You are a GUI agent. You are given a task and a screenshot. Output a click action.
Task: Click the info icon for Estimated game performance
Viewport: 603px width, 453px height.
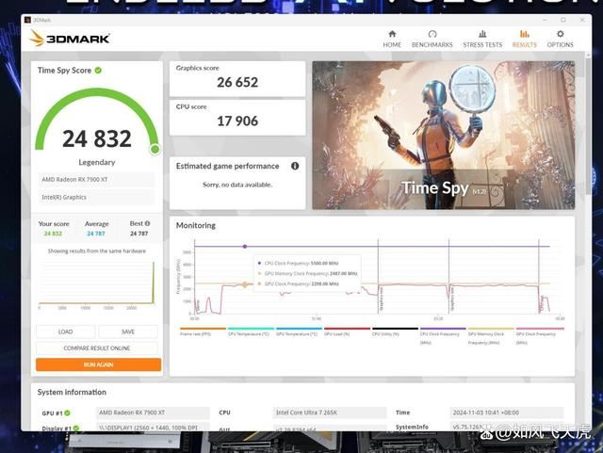tap(295, 166)
